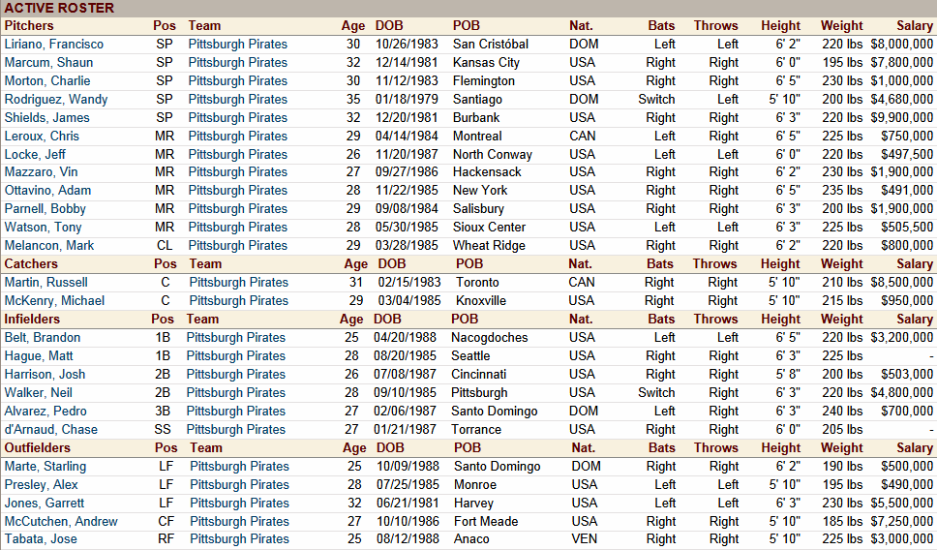This screenshot has width=937, height=550.
Task: Sort outfielders by Weight header
Action: pyautogui.click(x=842, y=448)
